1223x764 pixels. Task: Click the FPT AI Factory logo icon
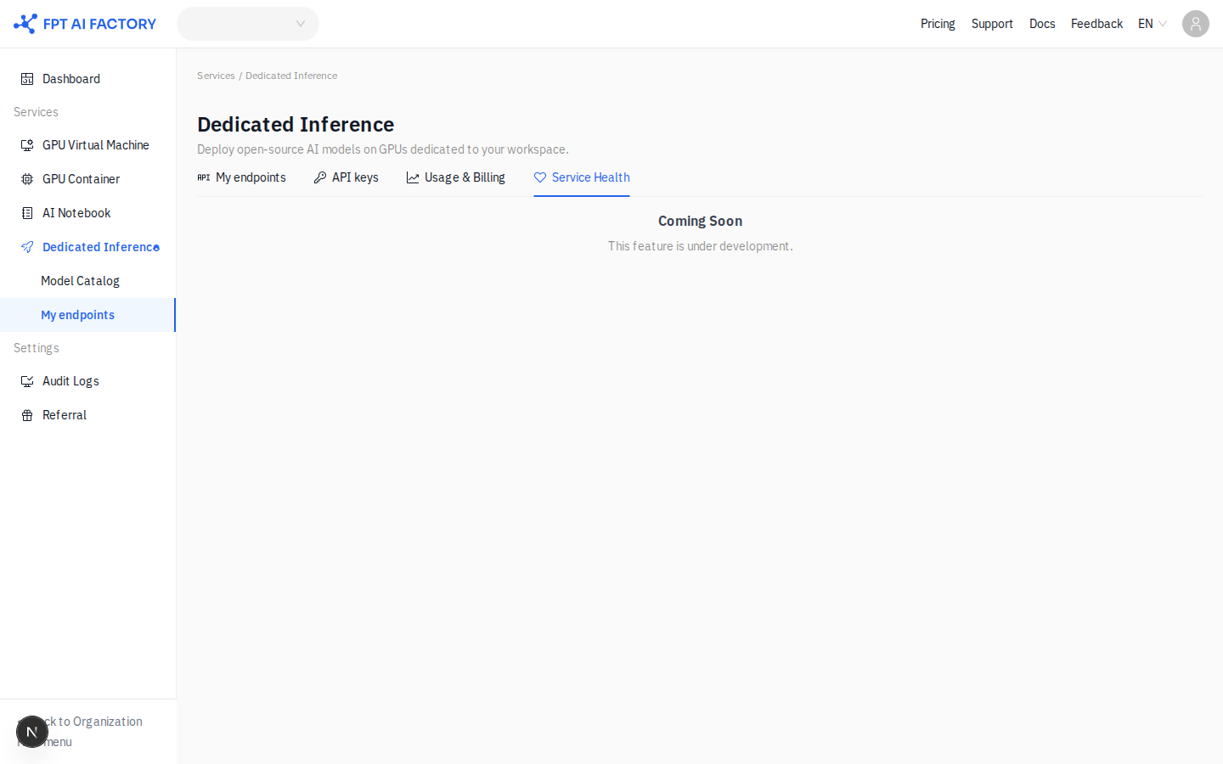tap(25, 24)
